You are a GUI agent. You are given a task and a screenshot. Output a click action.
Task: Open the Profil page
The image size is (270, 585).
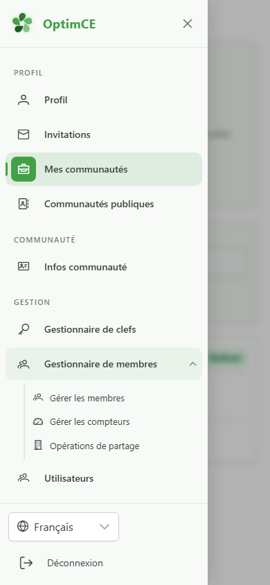[x=104, y=100]
